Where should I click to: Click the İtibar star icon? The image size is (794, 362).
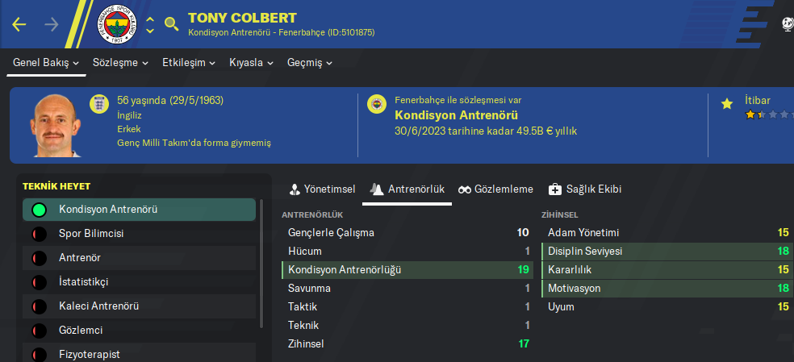(x=727, y=104)
